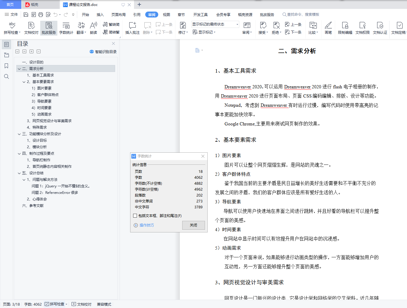Select the 目录 outline icon in left sidebar
407x308 pixels.
tap(7, 44)
